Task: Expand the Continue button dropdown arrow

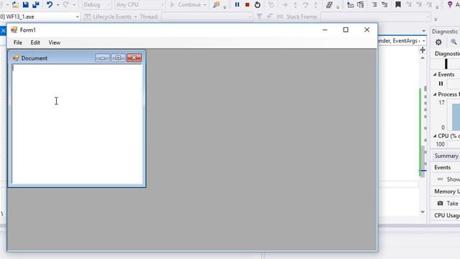Action: [x=205, y=5]
